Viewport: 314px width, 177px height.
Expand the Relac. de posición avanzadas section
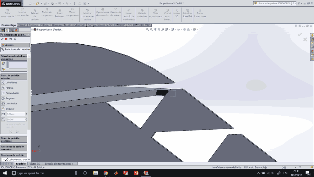tap(14, 139)
